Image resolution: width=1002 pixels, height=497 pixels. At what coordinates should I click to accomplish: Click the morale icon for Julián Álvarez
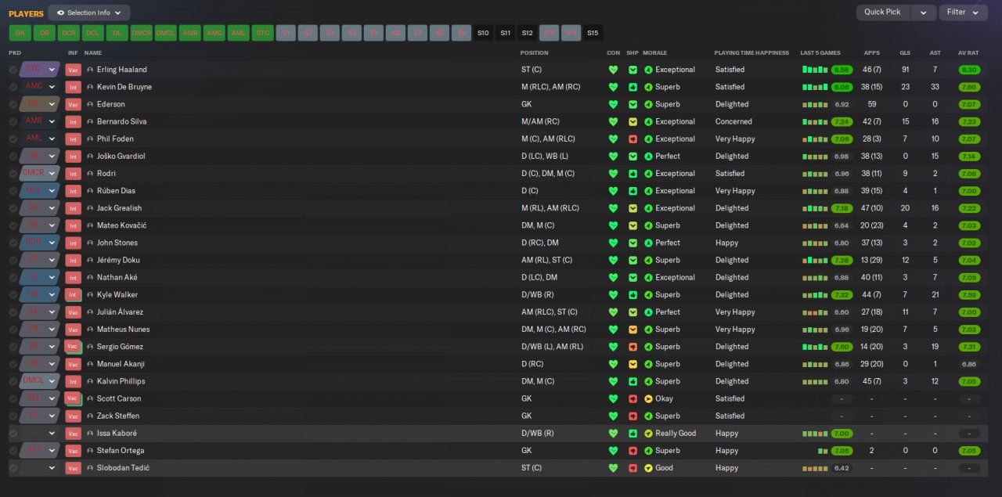pyautogui.click(x=648, y=312)
